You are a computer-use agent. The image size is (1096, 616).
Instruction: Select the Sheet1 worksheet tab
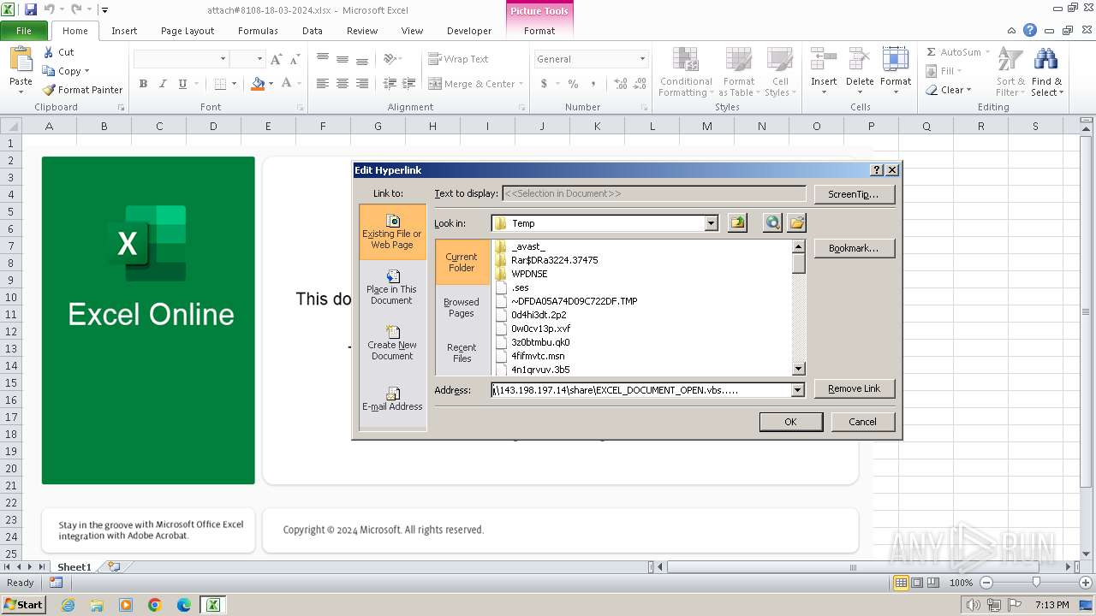point(74,566)
